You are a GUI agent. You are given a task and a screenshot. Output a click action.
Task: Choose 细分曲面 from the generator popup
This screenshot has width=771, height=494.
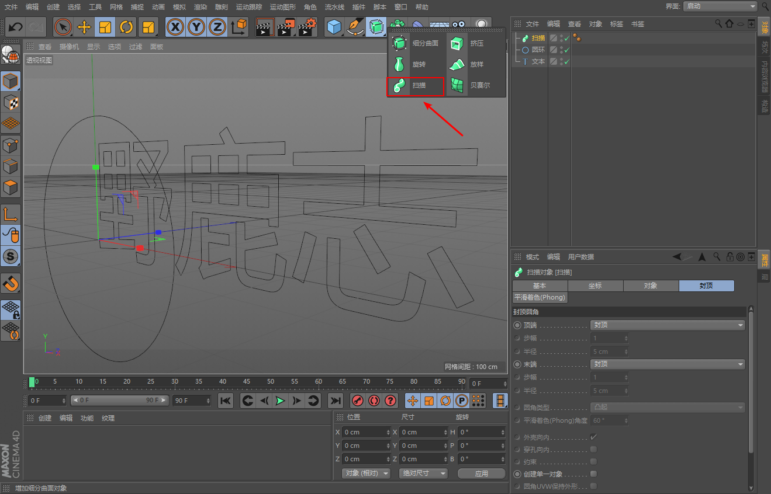416,44
